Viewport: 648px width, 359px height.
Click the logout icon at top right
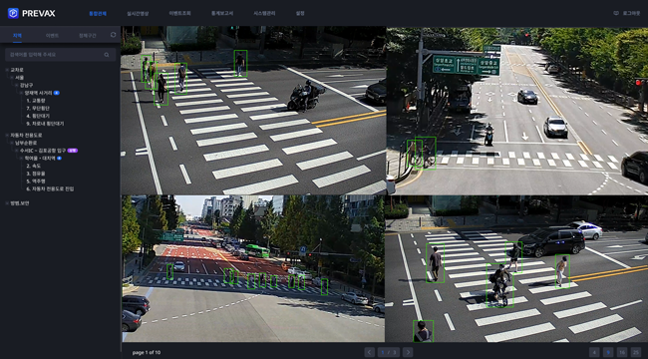click(x=616, y=13)
